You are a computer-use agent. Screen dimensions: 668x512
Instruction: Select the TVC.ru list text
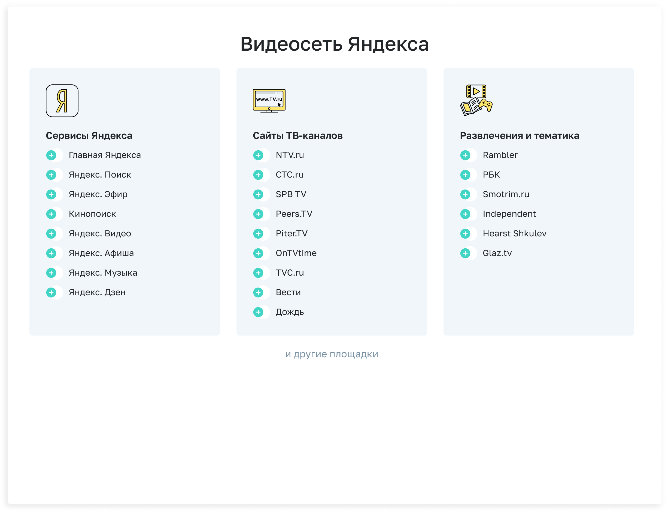point(290,273)
